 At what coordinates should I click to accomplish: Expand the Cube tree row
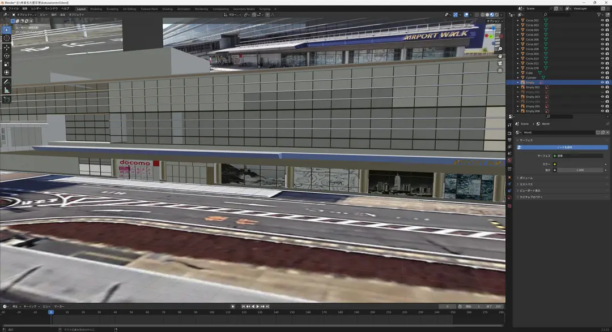pos(518,73)
